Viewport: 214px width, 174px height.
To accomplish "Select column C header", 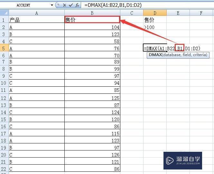I will click(x=132, y=13).
